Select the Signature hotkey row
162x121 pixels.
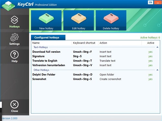[x=96, y=56]
